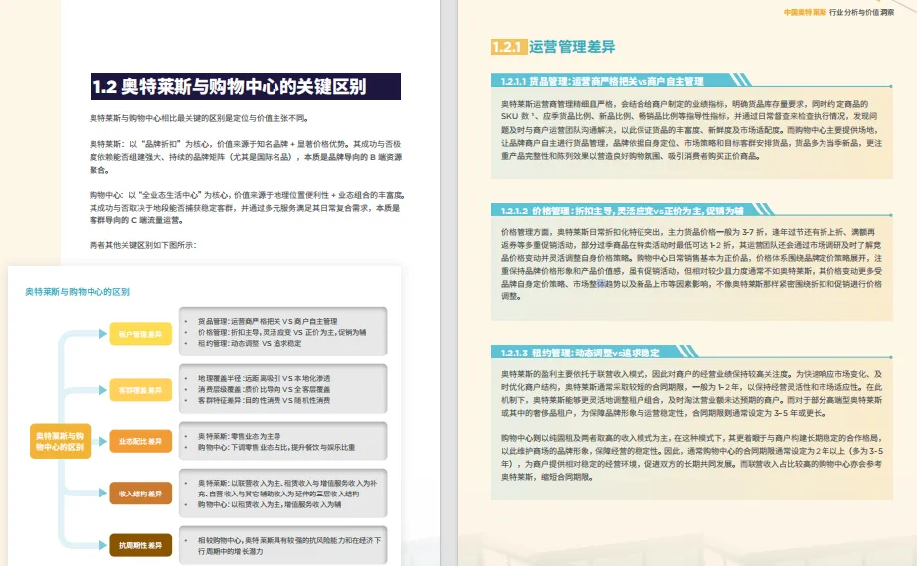Click bullet '购物中心:以租赁收入为主,增值服务收入为辅'
The height and width of the screenshot is (566, 917).
click(269, 504)
